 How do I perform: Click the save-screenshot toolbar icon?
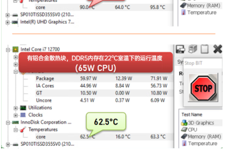click(180, 49)
